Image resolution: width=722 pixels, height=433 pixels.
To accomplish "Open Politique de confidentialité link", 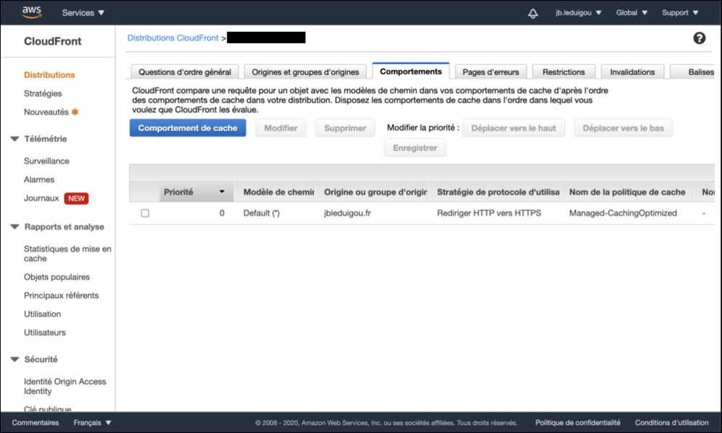I will coord(578,422).
